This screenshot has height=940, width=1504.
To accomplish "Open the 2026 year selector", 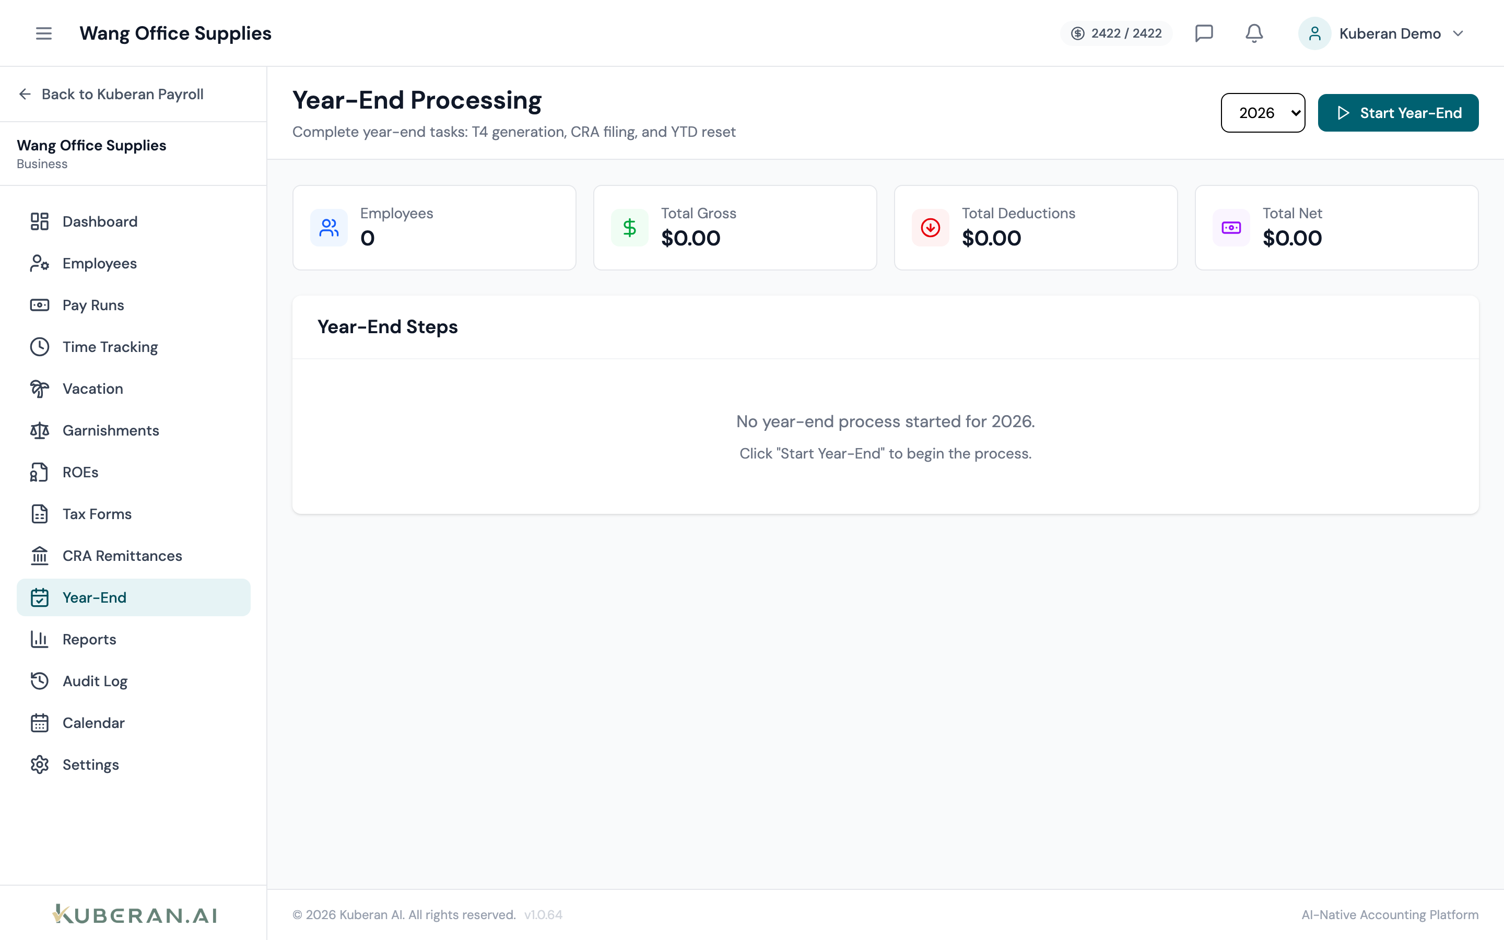I will [x=1263, y=112].
